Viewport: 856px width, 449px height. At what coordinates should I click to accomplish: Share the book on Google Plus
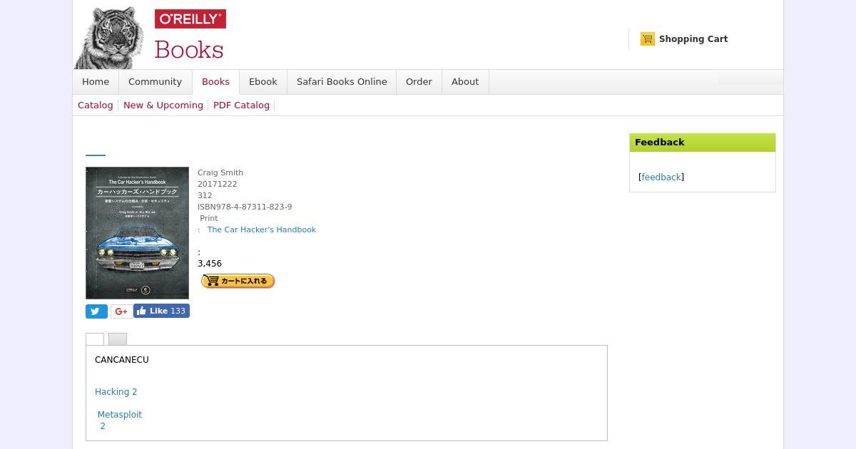[x=121, y=311]
